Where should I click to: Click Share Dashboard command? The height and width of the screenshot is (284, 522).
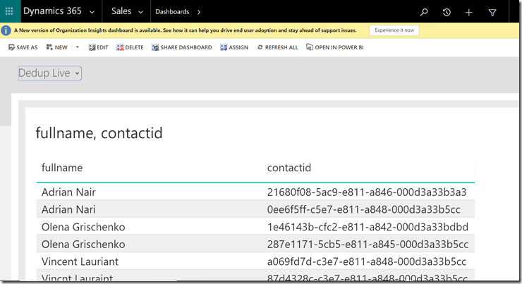tap(181, 47)
